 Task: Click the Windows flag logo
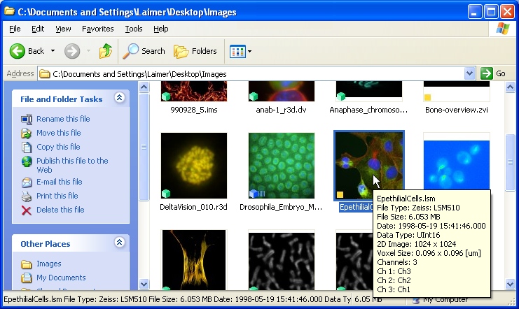tap(503, 29)
